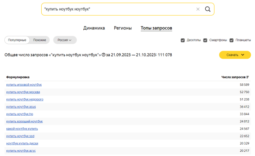
Task: Click the Общее число запросов summary text
Action: coord(88,55)
